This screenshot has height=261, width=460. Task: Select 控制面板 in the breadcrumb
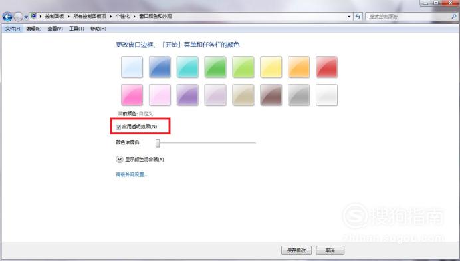tap(55, 16)
